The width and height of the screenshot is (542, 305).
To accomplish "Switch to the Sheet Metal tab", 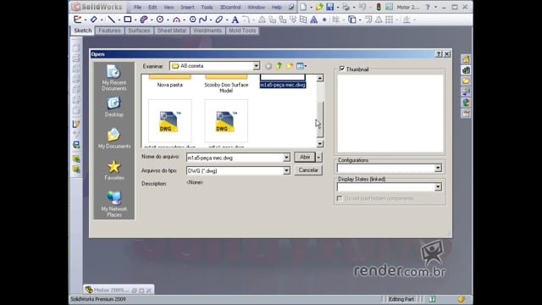I will (172, 30).
